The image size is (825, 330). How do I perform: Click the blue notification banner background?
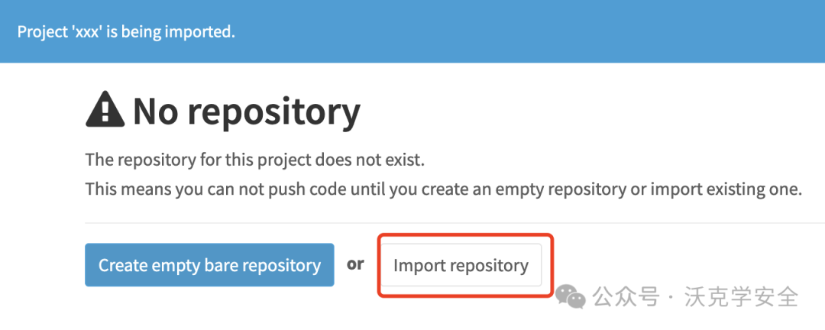pos(412,31)
